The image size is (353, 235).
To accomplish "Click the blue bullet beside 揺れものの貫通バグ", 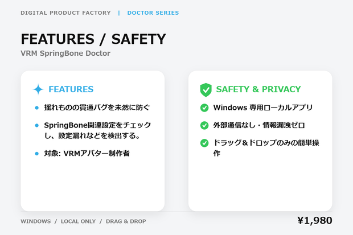I will pyautogui.click(x=36, y=108).
